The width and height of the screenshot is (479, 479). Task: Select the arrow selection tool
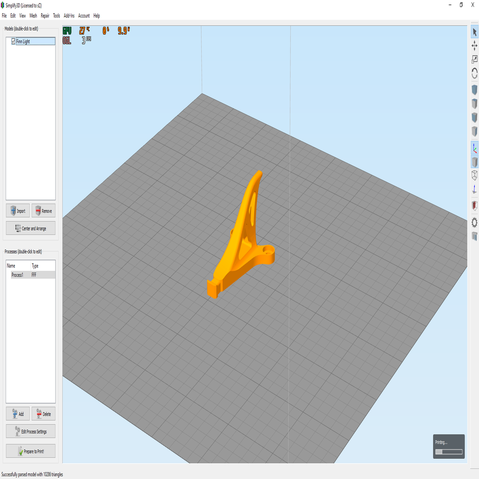[x=474, y=31]
